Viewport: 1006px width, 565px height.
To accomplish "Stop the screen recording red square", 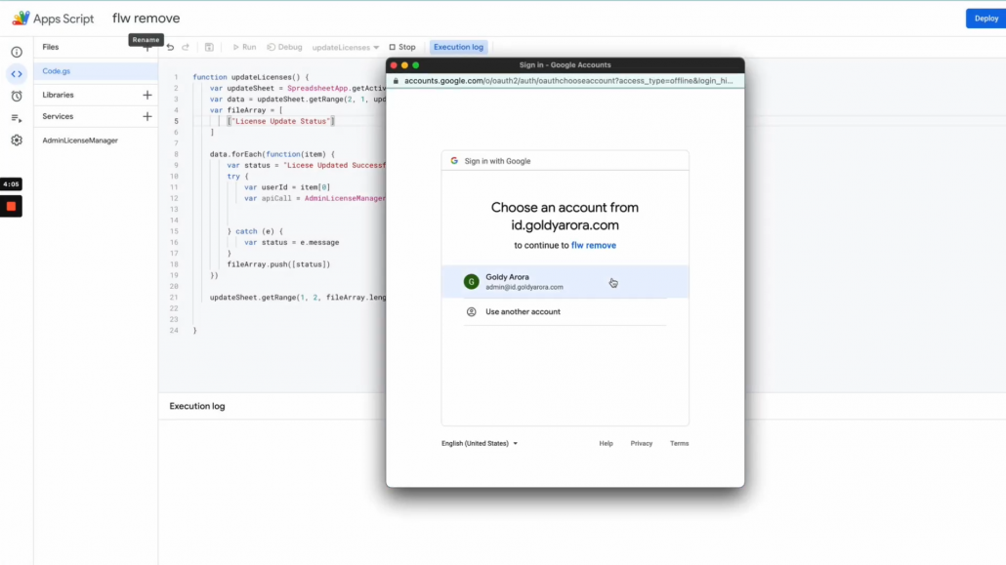I will pyautogui.click(x=11, y=207).
